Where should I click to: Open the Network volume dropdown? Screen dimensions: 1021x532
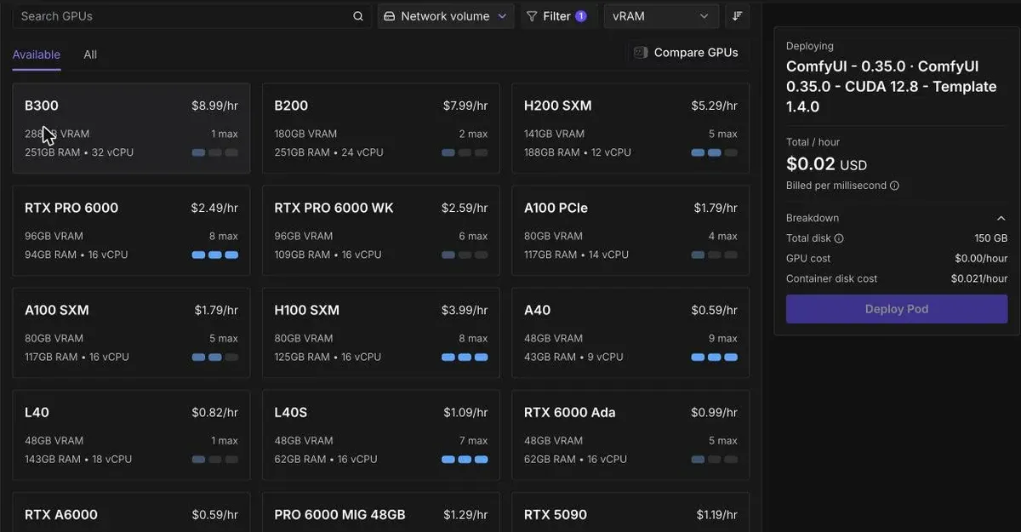[446, 16]
